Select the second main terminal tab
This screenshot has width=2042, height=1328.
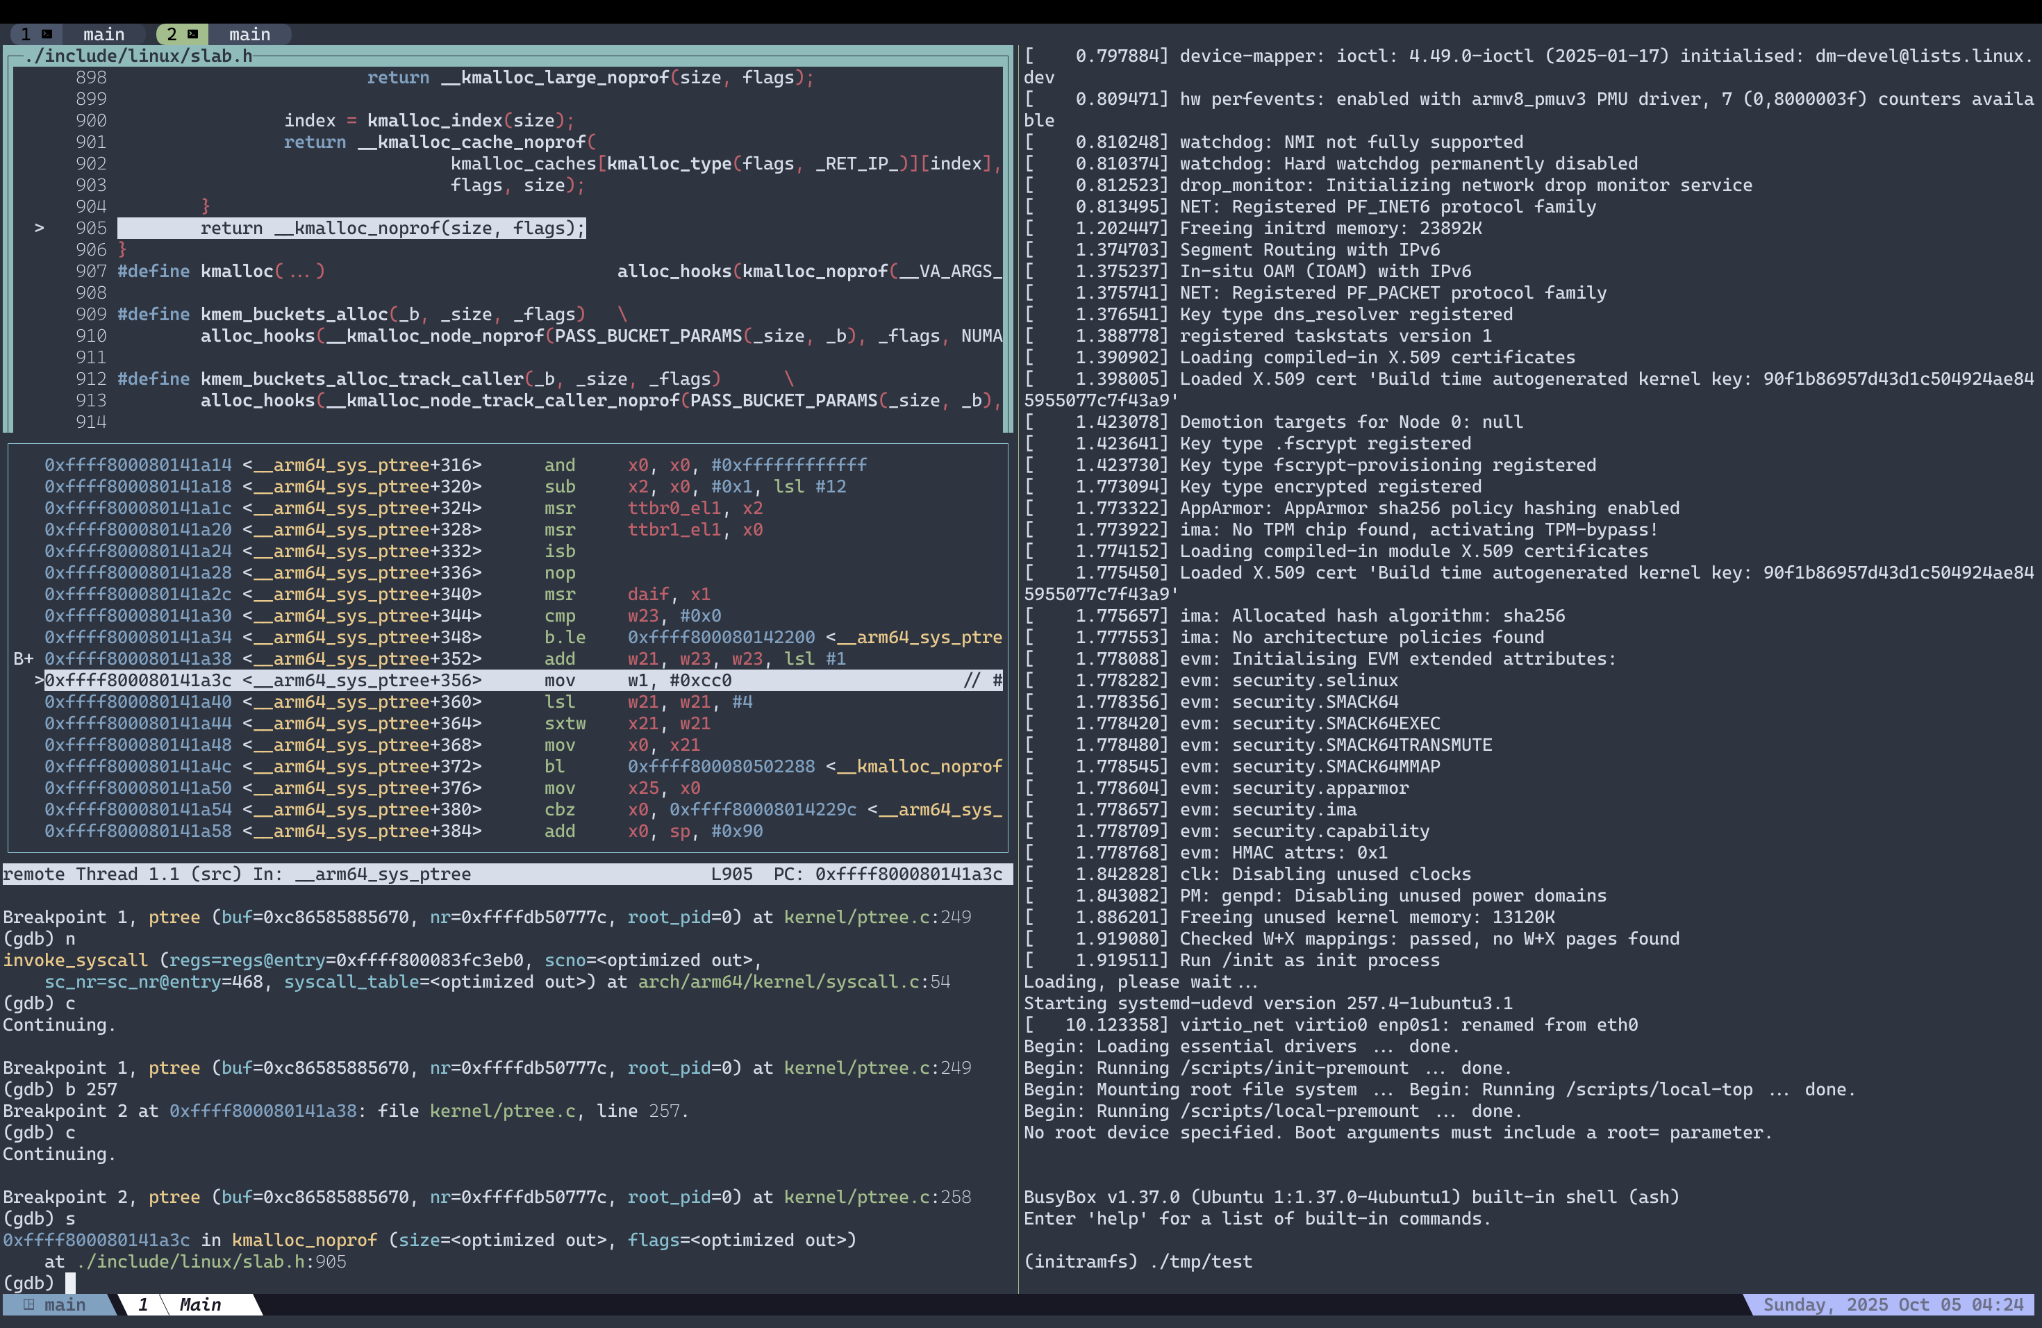[x=249, y=34]
